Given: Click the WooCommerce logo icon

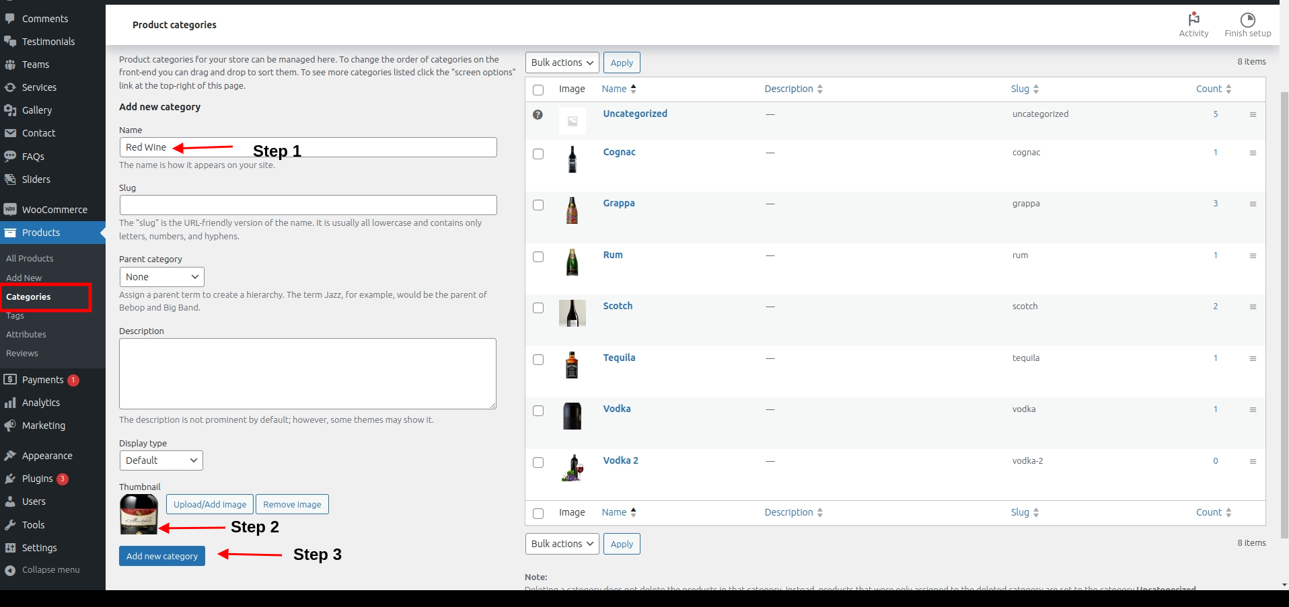Looking at the screenshot, I should coord(10,210).
